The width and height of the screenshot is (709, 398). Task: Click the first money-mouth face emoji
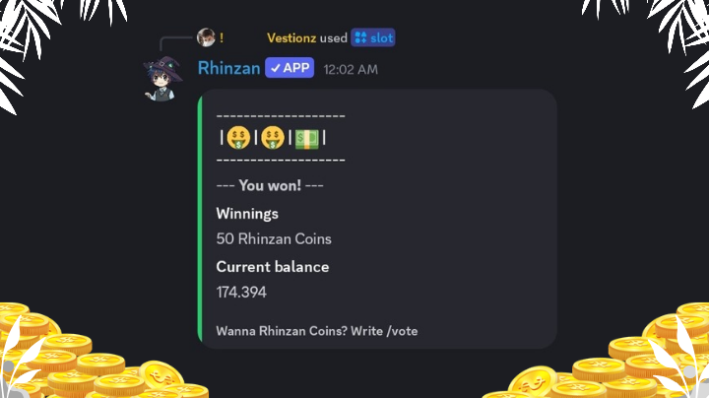[x=238, y=138]
